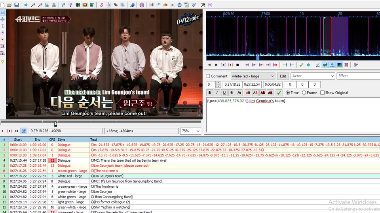Click Edit style button
380x213 pixels.
[x=283, y=76]
